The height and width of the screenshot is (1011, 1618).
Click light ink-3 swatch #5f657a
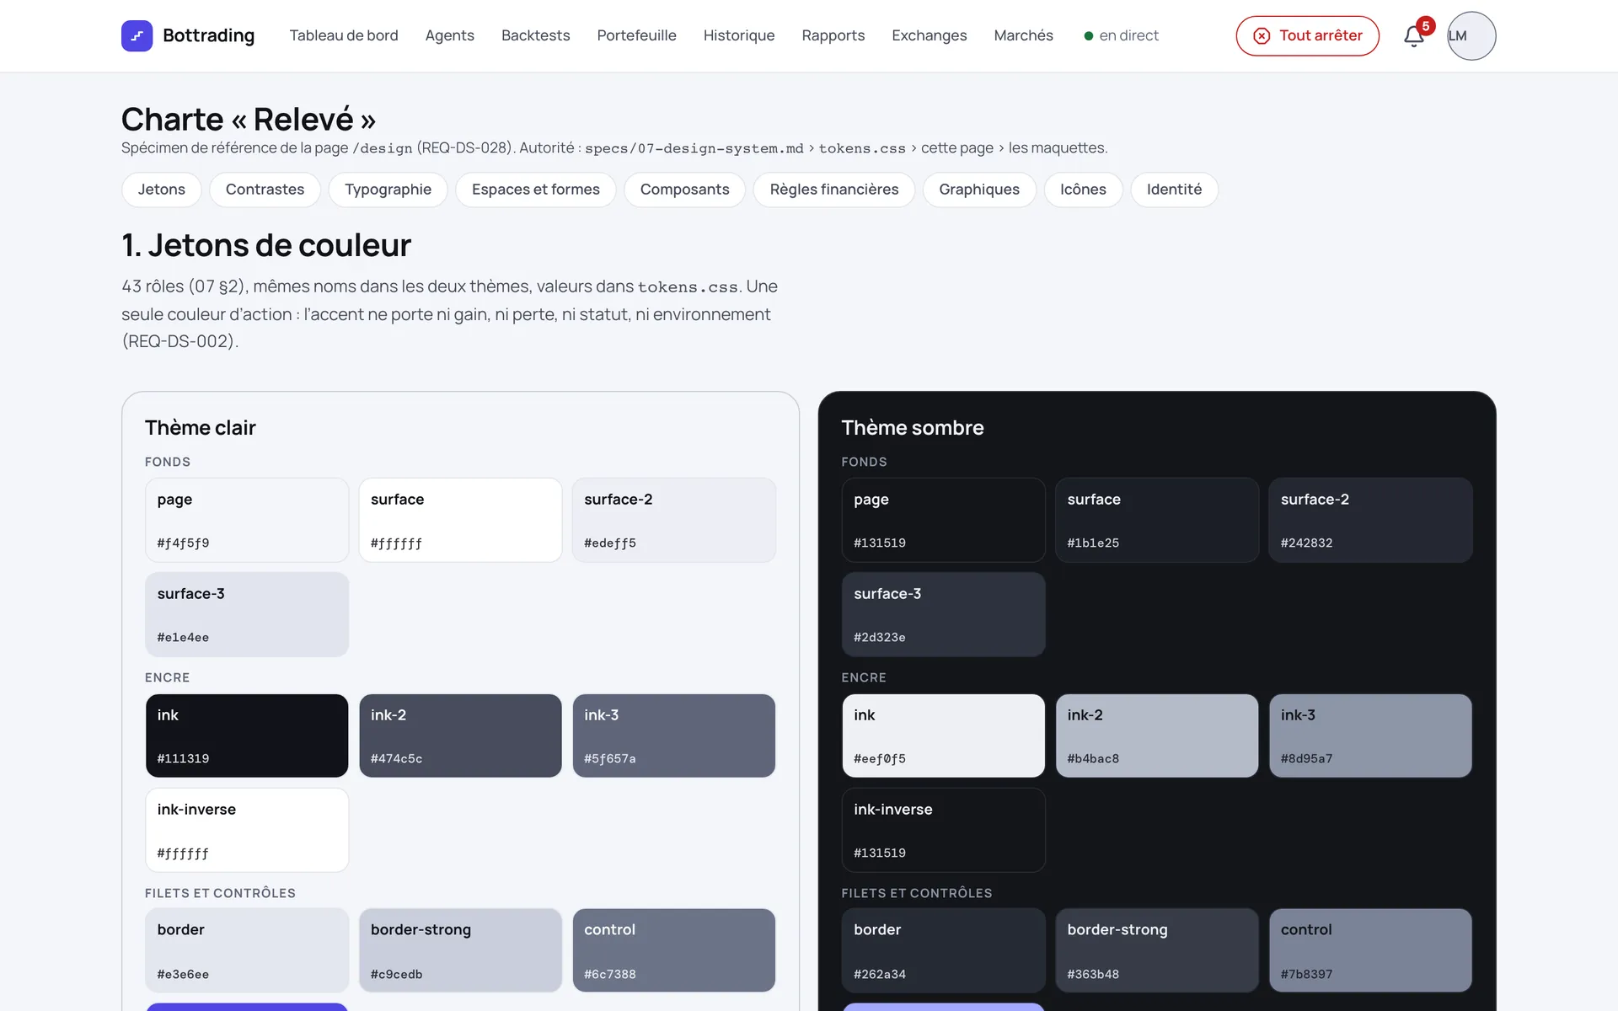674,736
